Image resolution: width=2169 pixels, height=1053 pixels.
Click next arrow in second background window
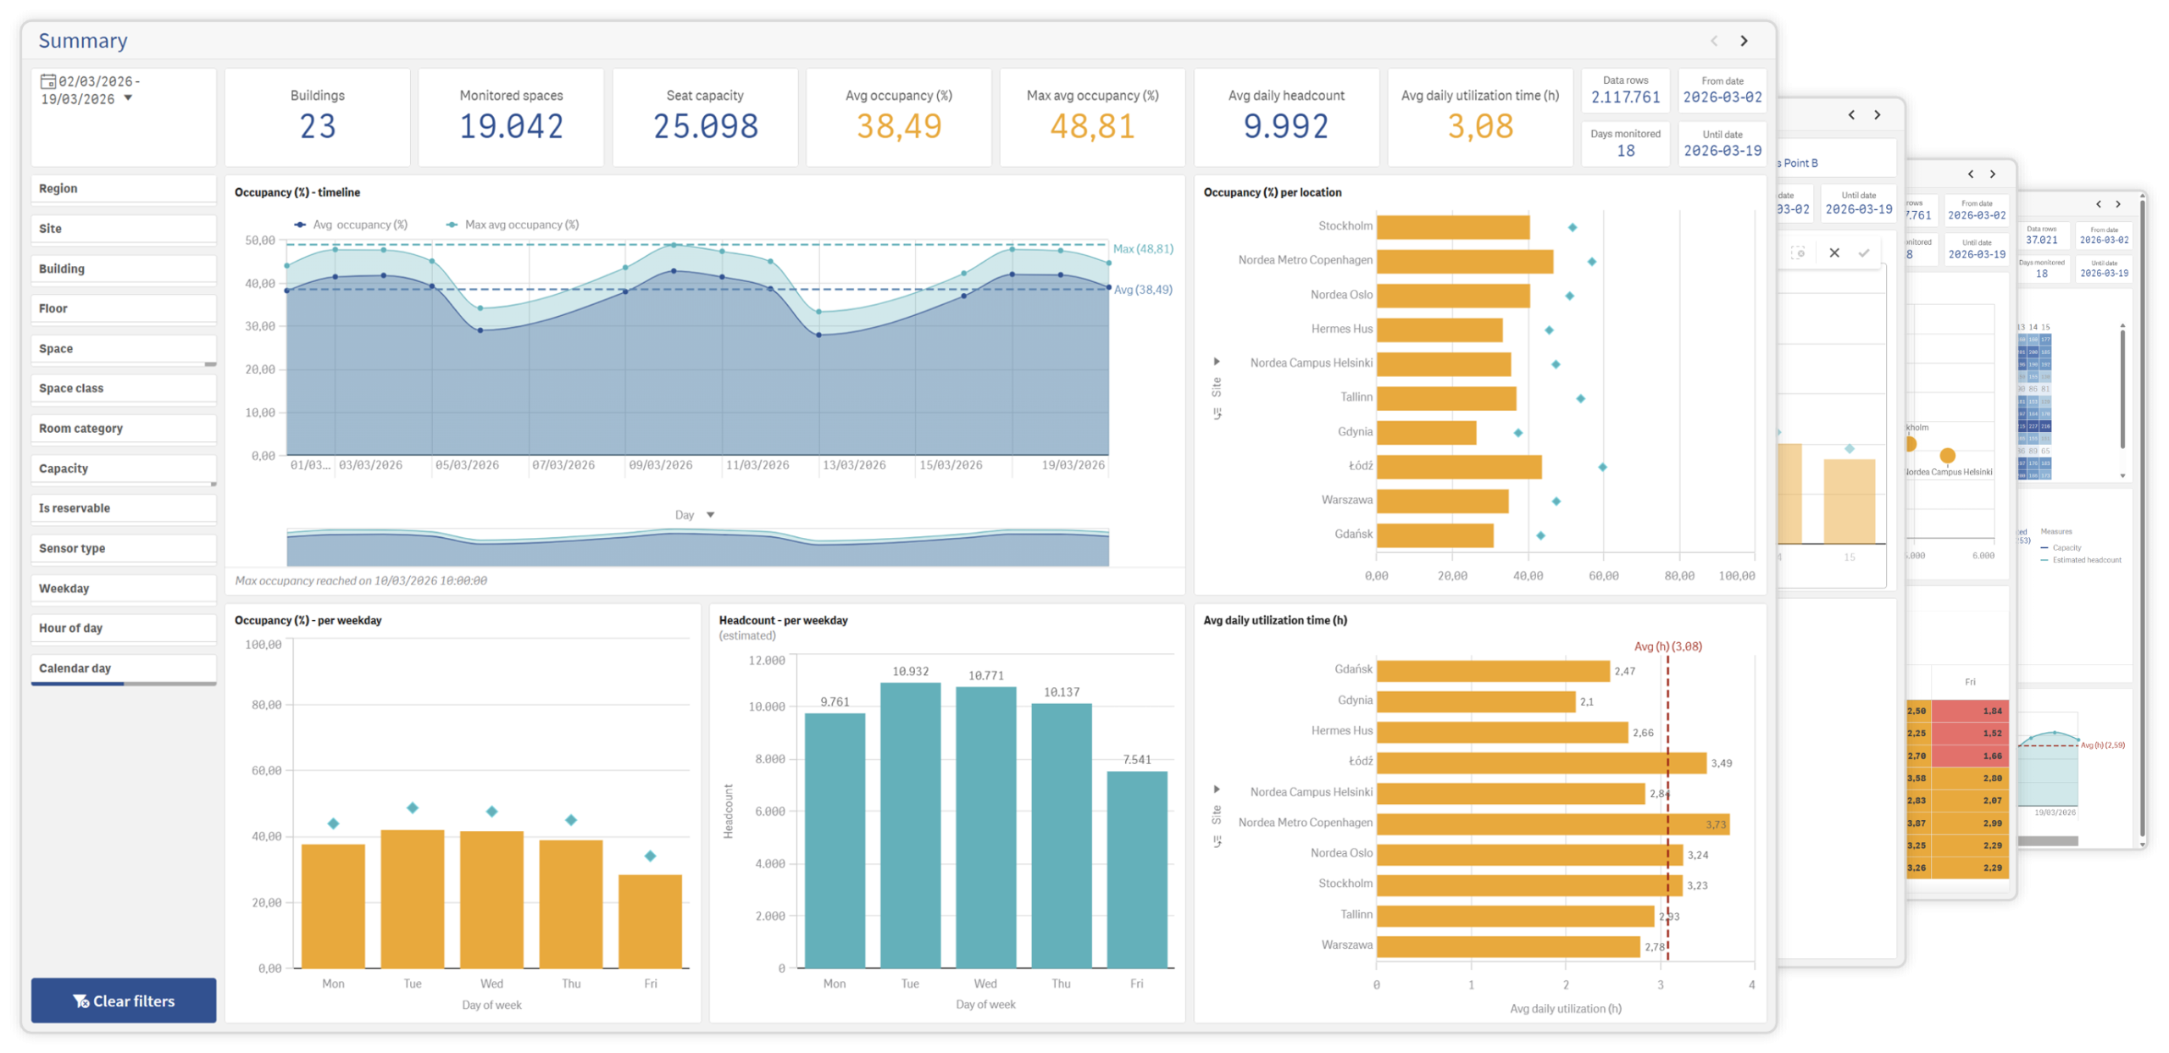1877,114
